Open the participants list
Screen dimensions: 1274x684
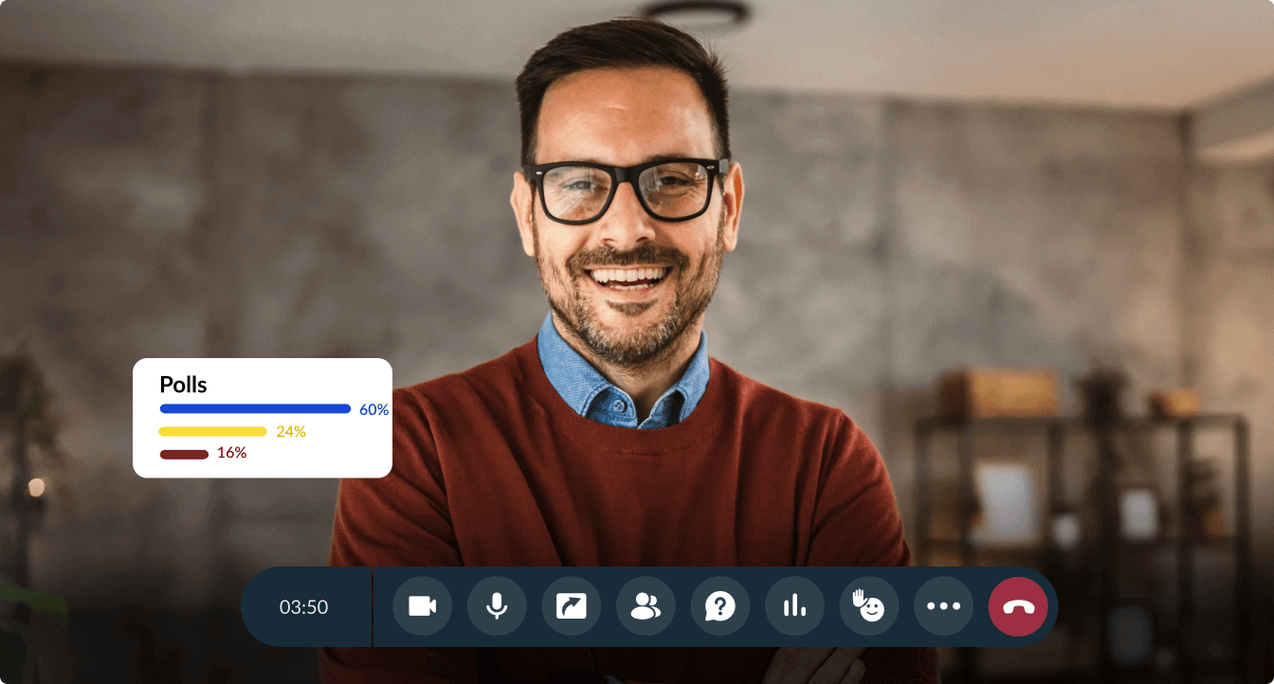tap(646, 606)
